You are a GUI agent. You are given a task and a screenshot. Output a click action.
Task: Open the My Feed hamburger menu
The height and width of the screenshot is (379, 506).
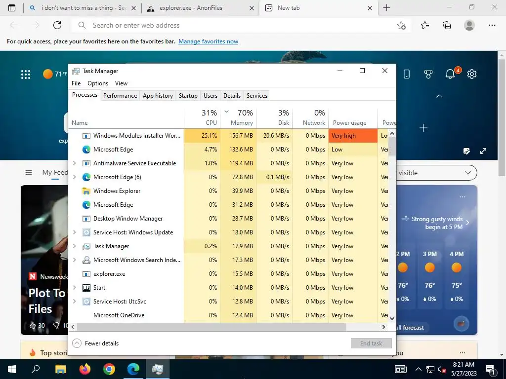tap(29, 172)
